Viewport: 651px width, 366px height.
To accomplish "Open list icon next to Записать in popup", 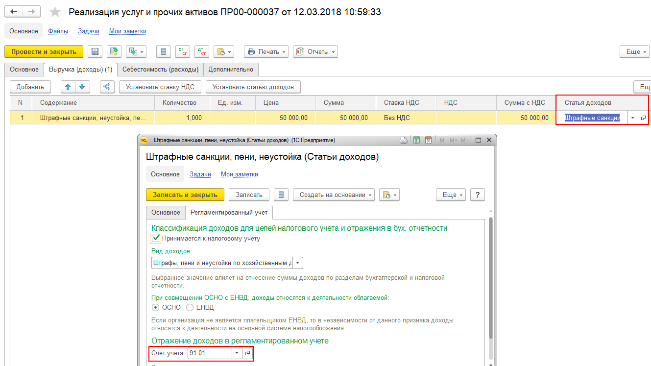I will tap(281, 195).
